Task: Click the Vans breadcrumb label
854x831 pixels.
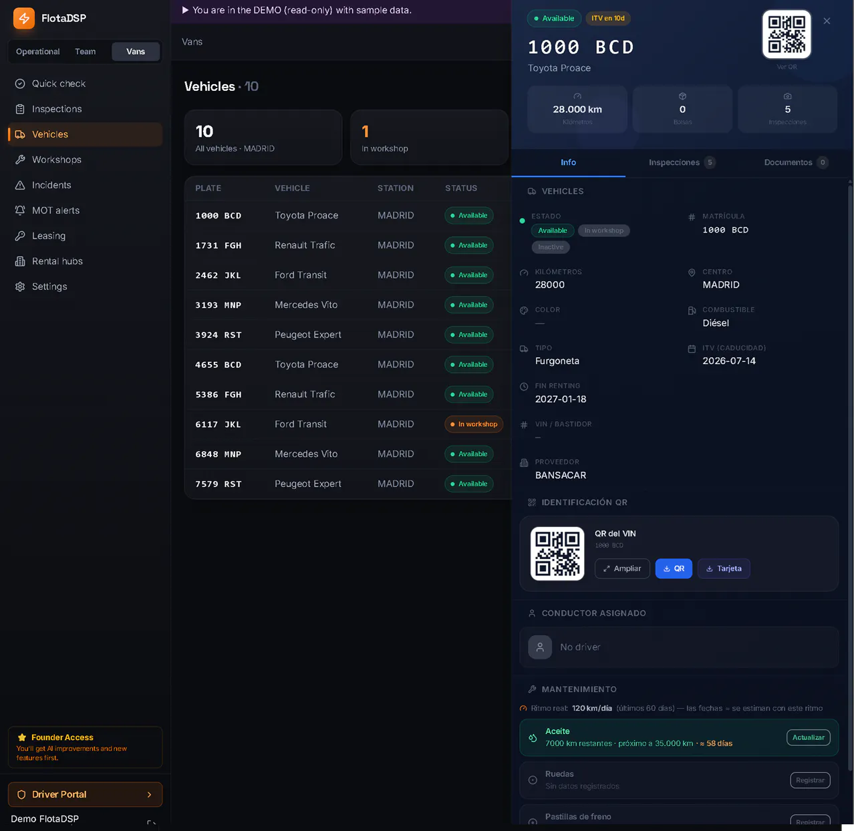Action: click(192, 41)
